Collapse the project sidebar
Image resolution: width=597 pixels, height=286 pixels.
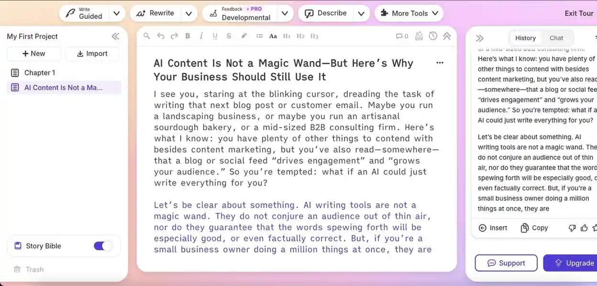pyautogui.click(x=115, y=36)
